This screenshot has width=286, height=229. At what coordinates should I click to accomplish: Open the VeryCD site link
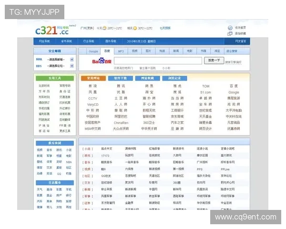click(x=92, y=104)
